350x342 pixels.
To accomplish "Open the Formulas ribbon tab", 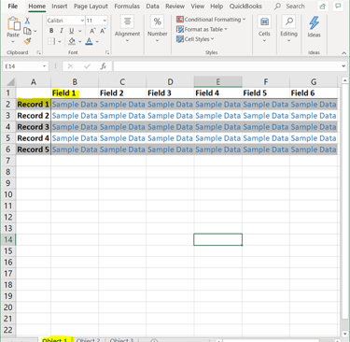I will 127,6.
